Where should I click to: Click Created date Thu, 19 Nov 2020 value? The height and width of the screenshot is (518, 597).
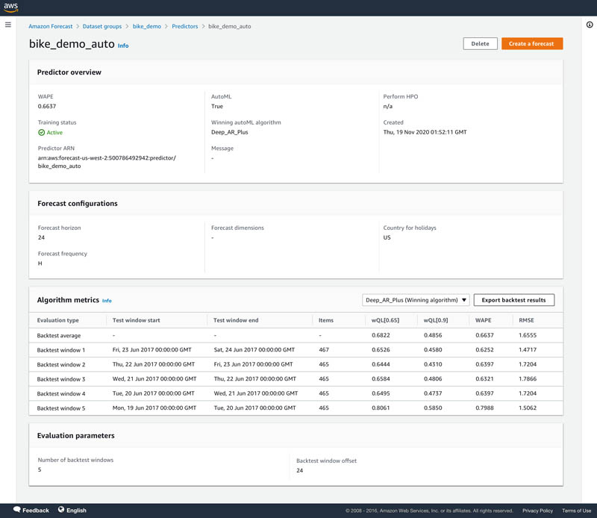coord(425,132)
